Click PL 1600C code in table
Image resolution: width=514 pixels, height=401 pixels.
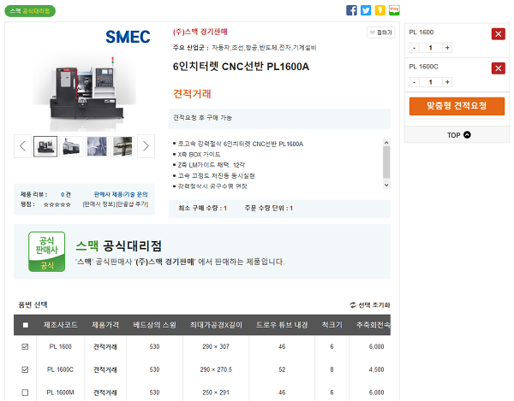coord(60,369)
